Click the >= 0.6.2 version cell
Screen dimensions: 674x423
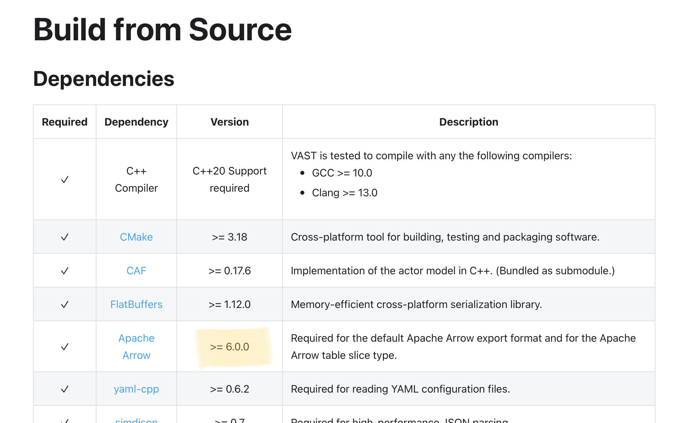pos(230,389)
